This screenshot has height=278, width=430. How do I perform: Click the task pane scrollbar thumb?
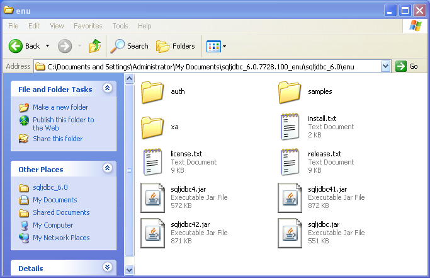(129, 170)
